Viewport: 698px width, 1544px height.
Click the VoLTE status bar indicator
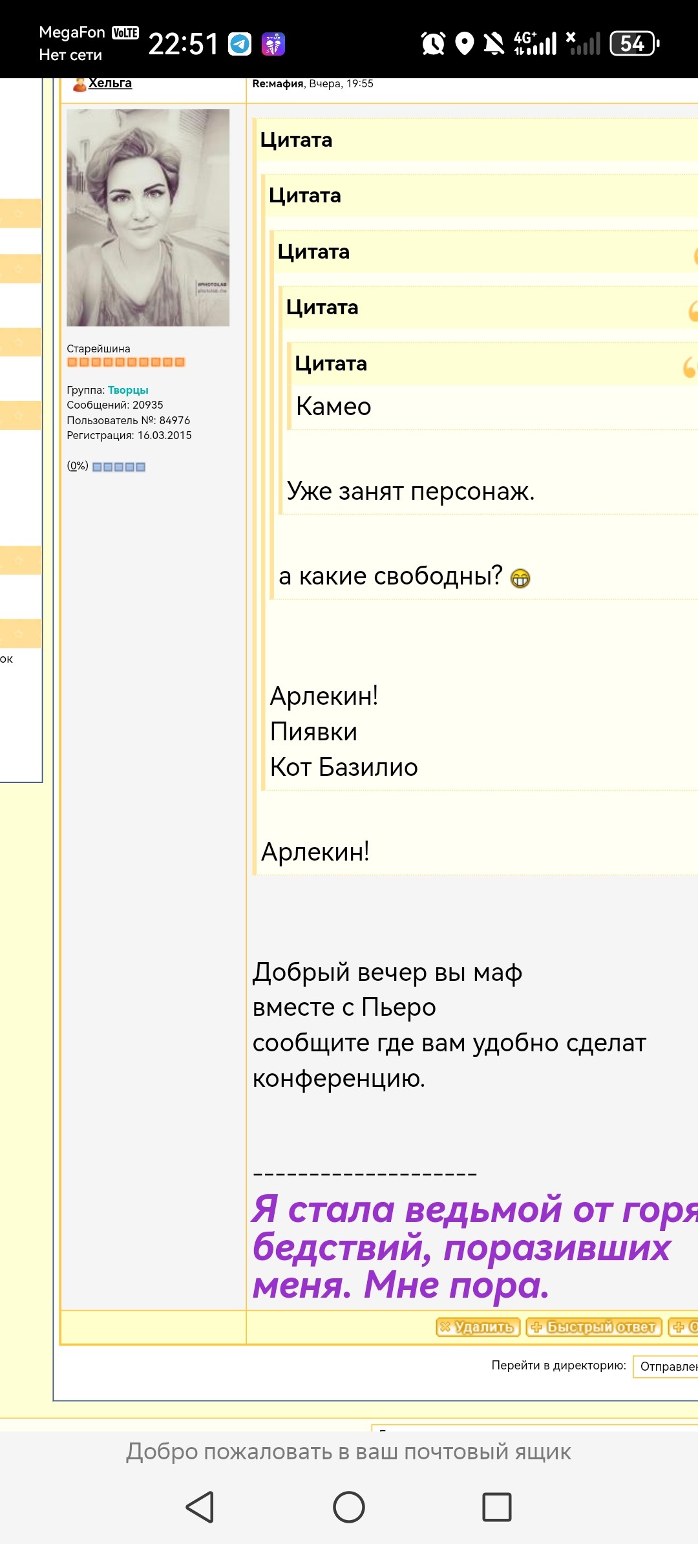pos(125,32)
